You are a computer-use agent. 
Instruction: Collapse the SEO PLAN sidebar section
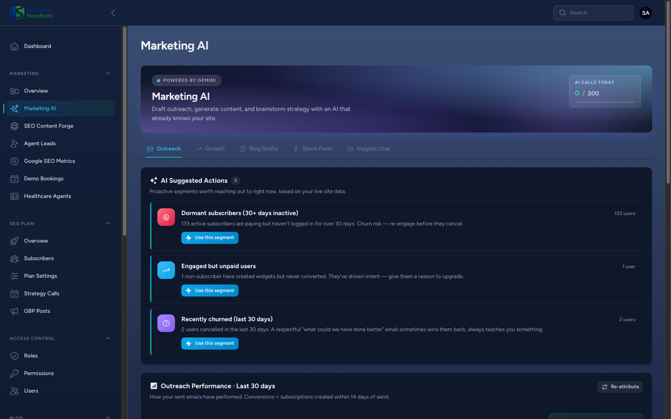tap(108, 223)
